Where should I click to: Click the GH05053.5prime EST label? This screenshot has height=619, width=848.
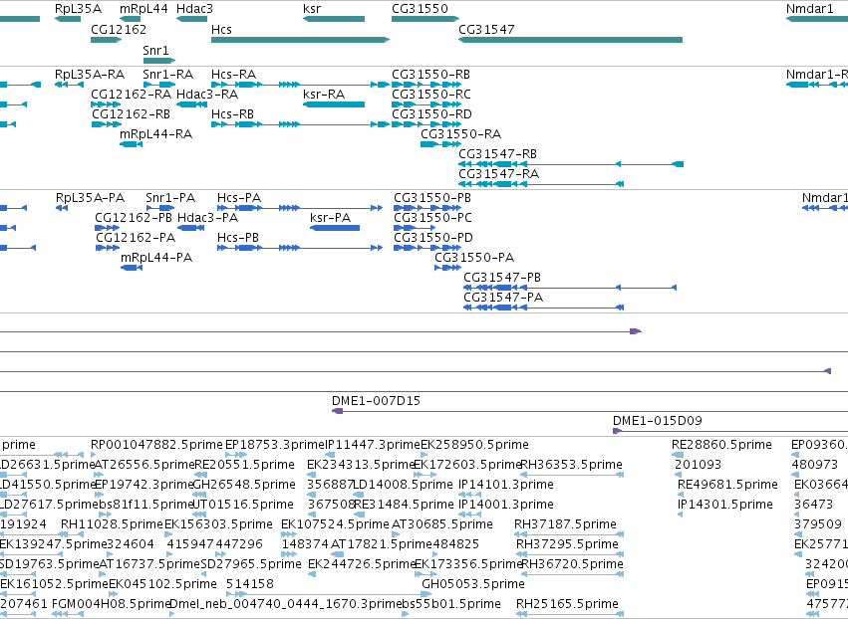[x=473, y=584]
